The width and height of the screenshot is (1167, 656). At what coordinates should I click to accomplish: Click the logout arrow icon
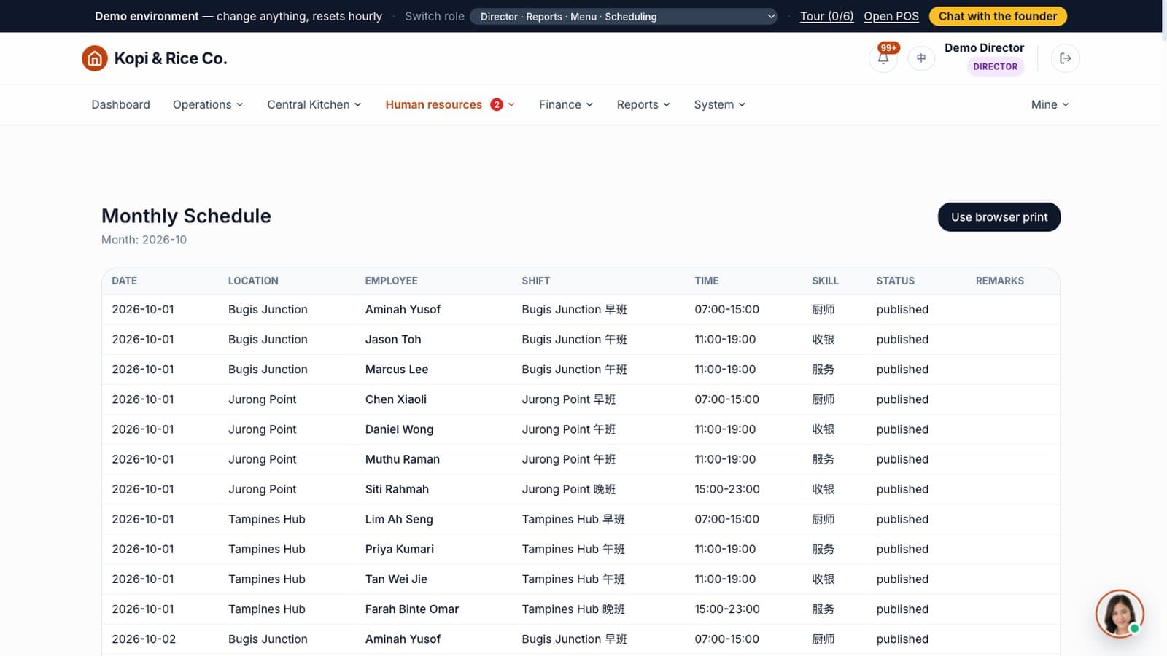tap(1066, 58)
